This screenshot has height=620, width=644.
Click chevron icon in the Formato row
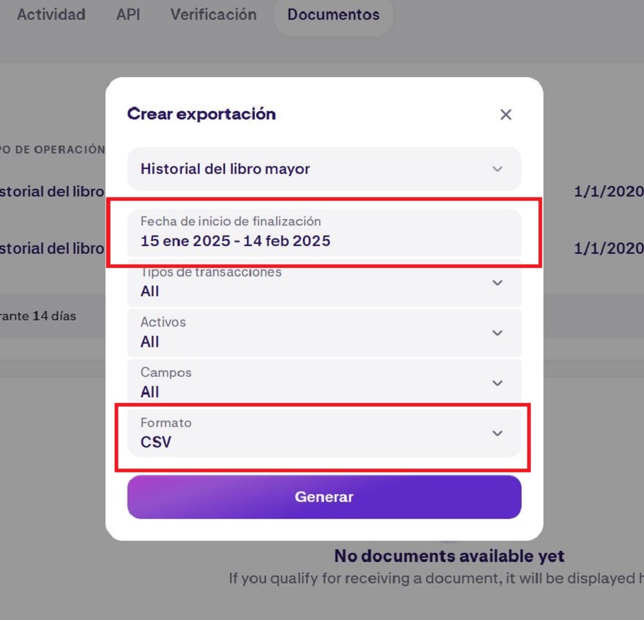pyautogui.click(x=498, y=433)
